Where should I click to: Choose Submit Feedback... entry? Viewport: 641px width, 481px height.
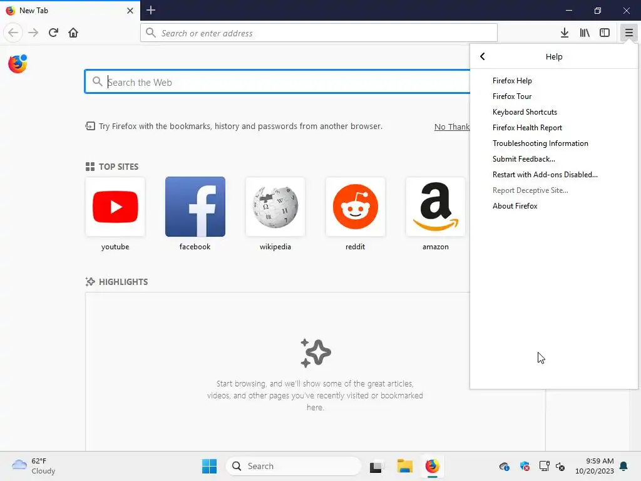(553, 159)
